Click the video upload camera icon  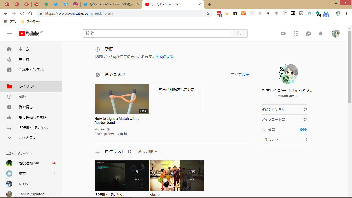pyautogui.click(x=283, y=34)
